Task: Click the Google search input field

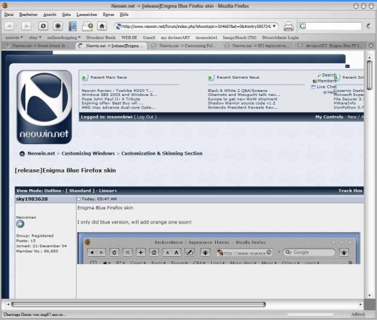Action: tap(334, 26)
